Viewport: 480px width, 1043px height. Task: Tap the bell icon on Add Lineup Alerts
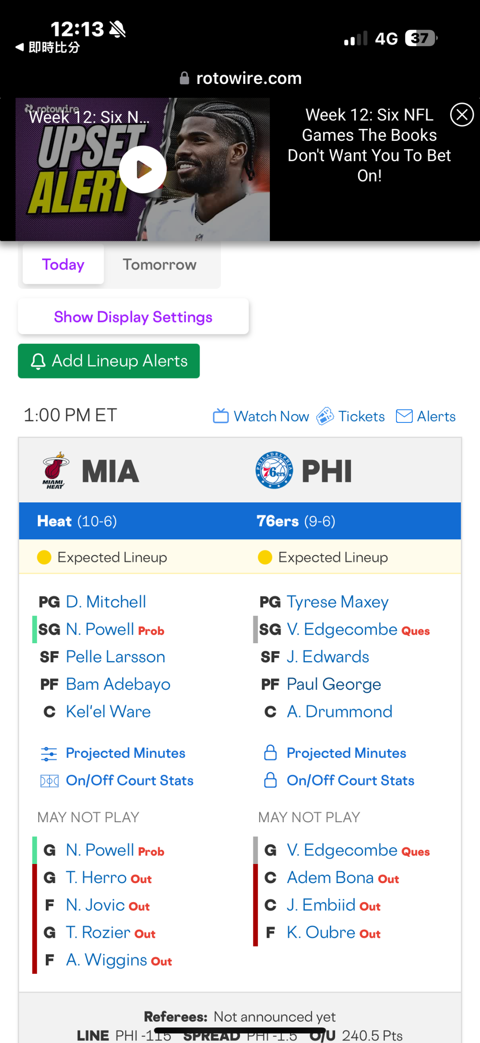tap(38, 361)
